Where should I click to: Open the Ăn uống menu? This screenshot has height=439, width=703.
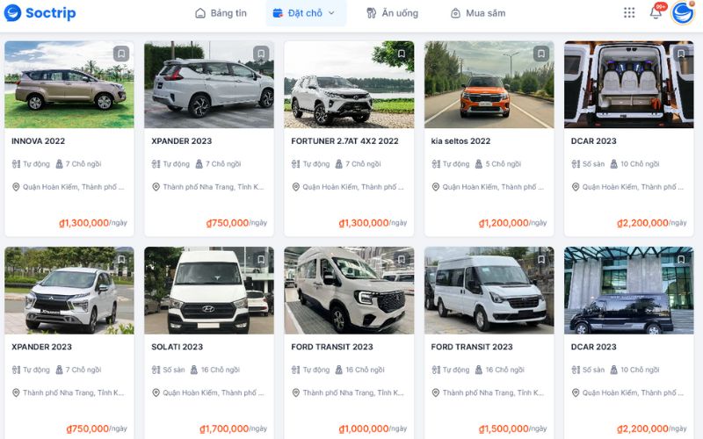click(392, 13)
